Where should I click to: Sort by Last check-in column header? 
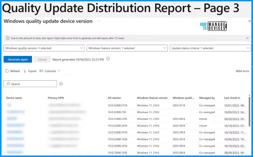click(232, 98)
